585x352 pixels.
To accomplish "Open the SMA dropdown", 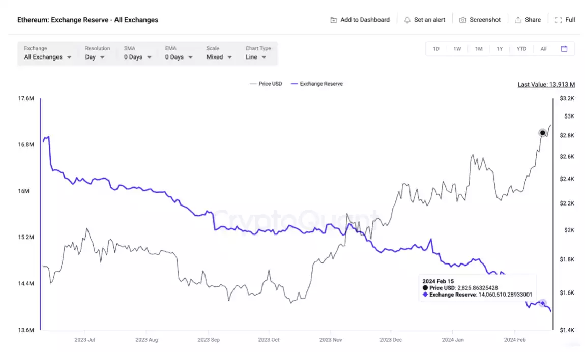I will pos(136,57).
